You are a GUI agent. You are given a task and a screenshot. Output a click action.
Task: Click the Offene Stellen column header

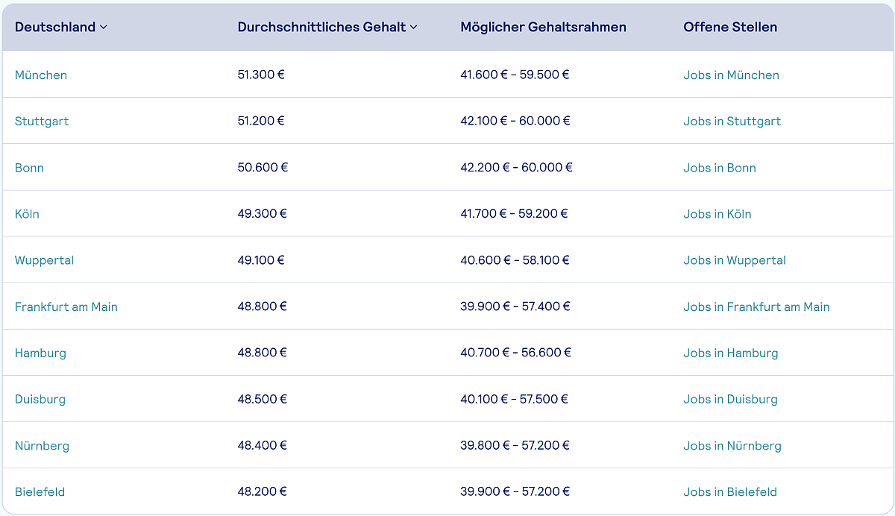(x=729, y=27)
